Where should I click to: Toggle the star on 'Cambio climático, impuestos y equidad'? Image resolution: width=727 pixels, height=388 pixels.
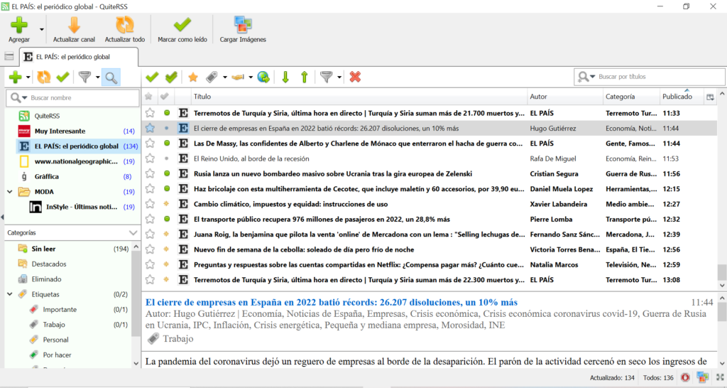coord(150,204)
